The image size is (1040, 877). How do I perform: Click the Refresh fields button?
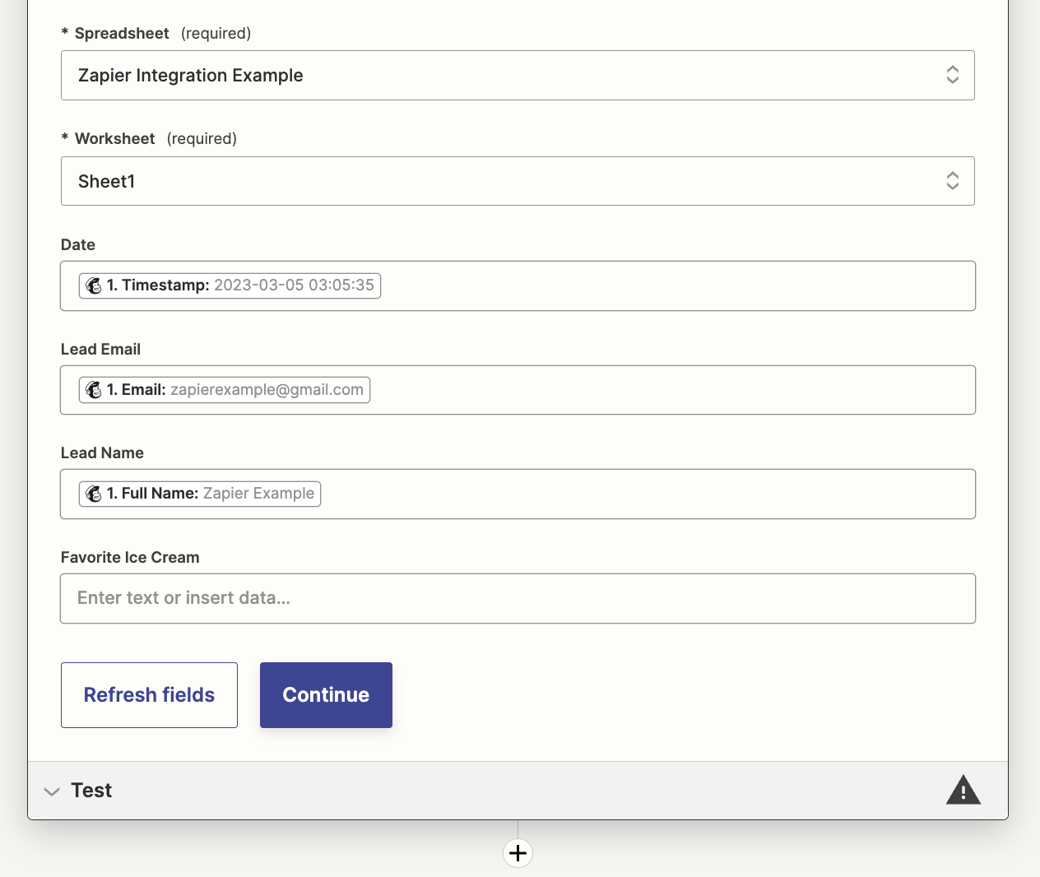pyautogui.click(x=149, y=695)
